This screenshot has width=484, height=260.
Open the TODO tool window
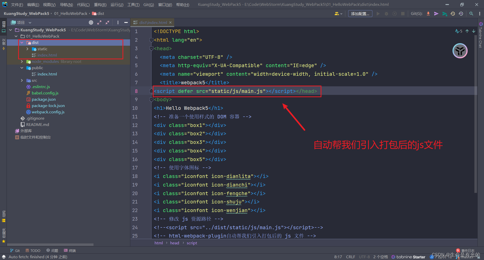coord(33,250)
